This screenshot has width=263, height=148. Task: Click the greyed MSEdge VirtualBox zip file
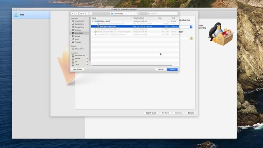click(135, 29)
